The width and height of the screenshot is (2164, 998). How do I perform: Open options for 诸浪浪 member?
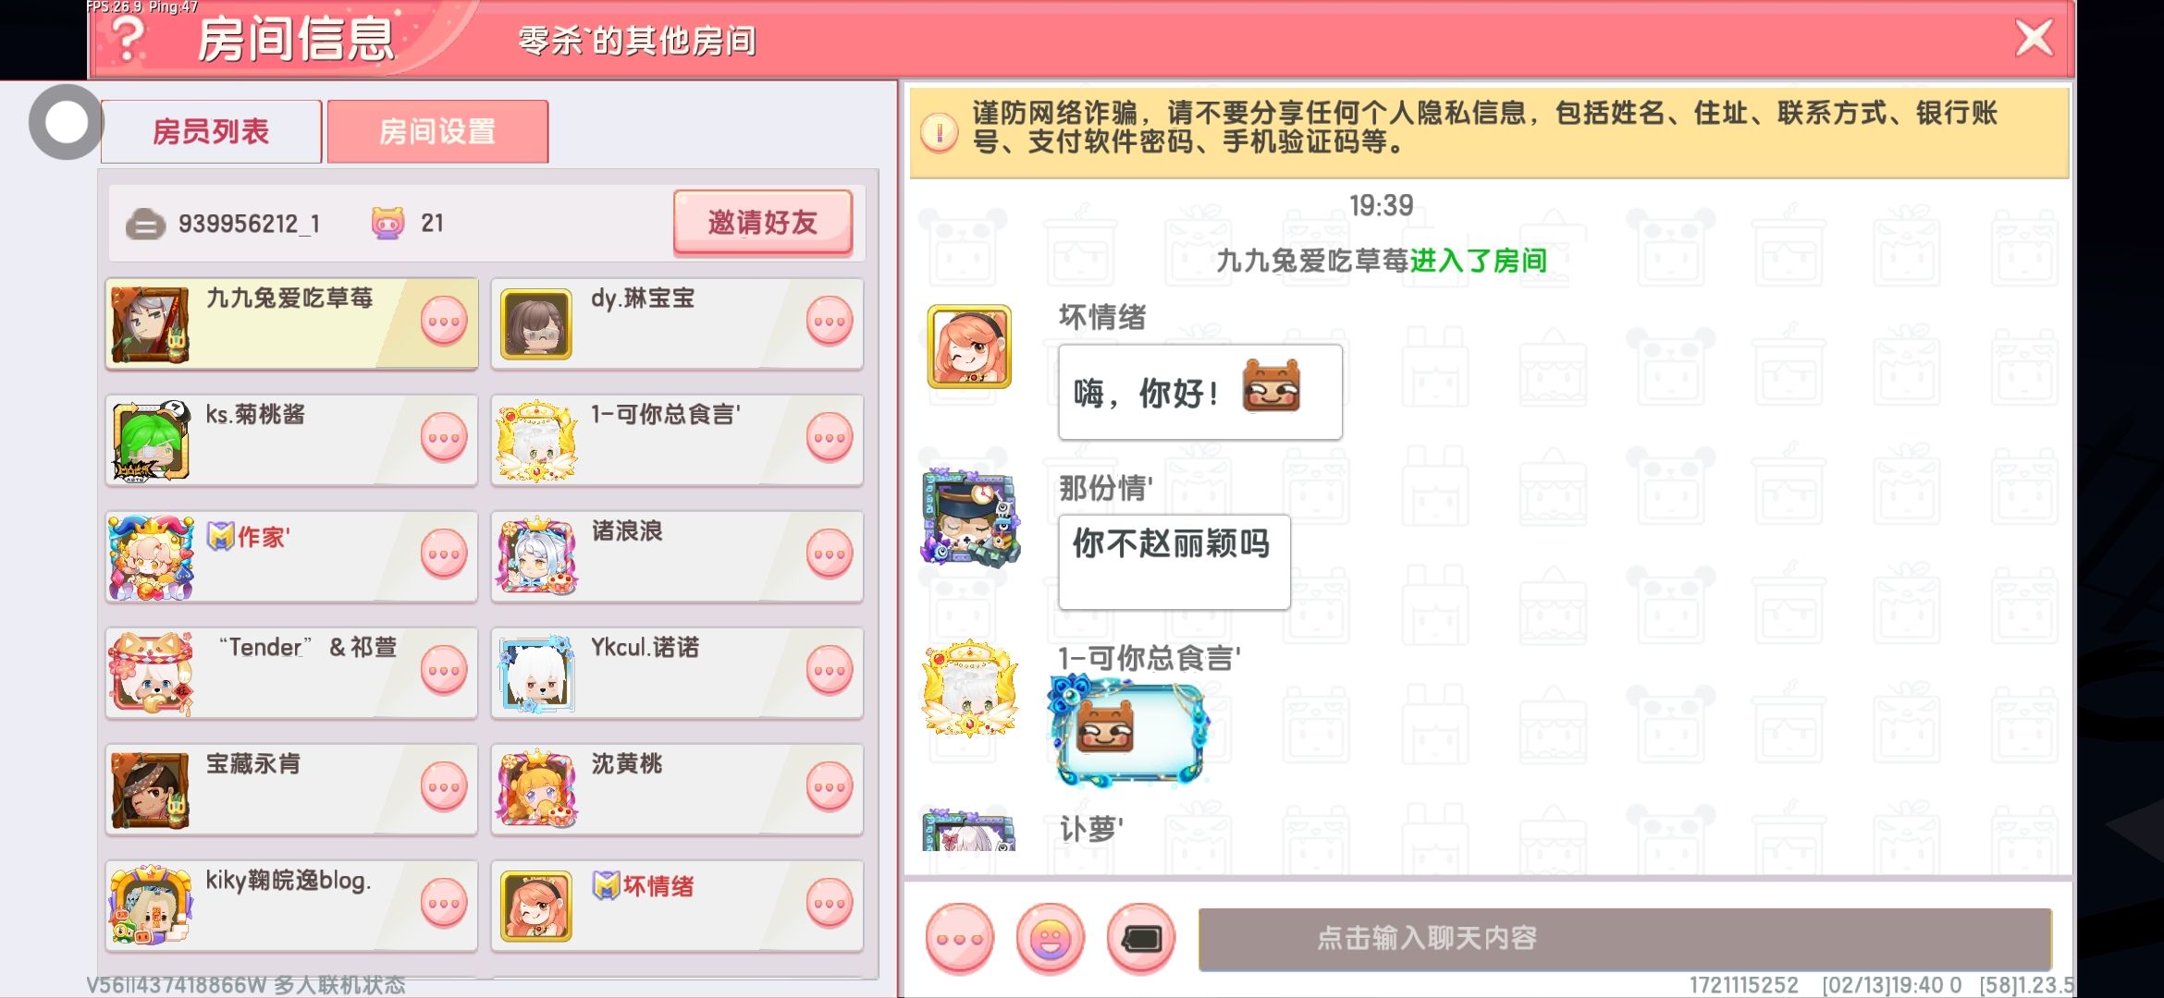pyautogui.click(x=829, y=554)
